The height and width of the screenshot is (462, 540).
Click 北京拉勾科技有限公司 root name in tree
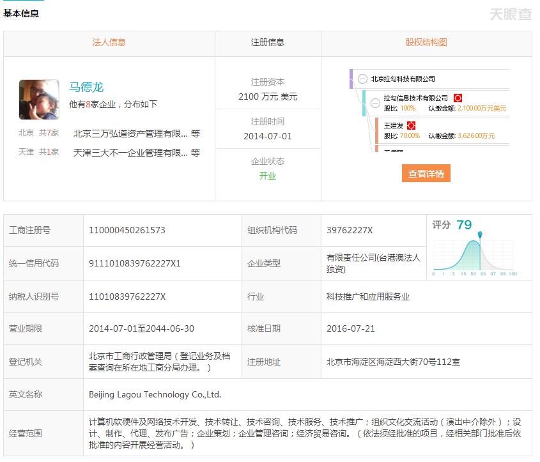tap(403, 79)
